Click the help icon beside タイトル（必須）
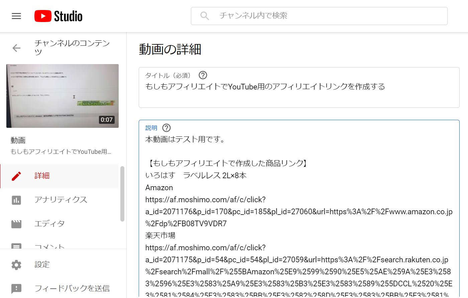The width and height of the screenshot is (468, 298). point(203,75)
